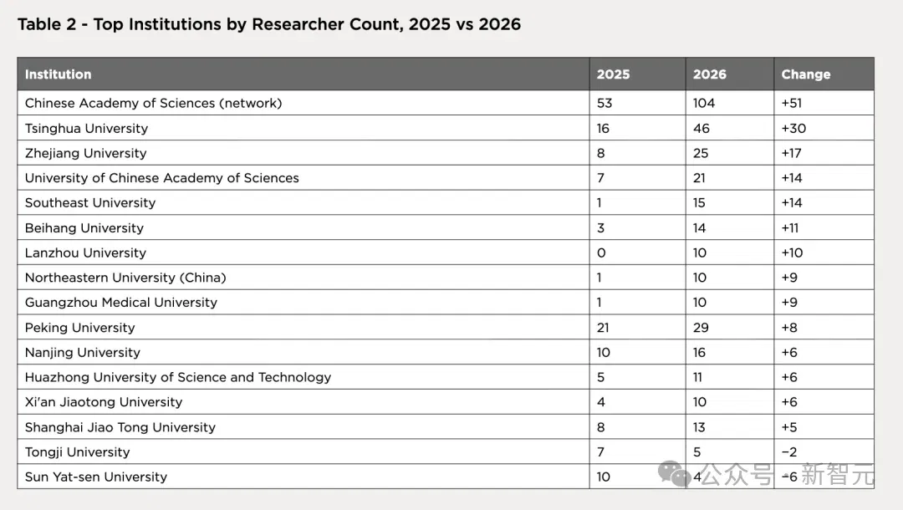Click Tsinghua University's 2026 value '46'

click(x=701, y=129)
